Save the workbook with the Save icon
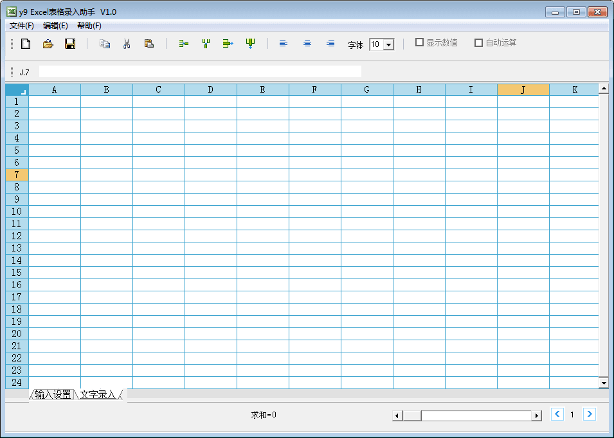Screen dimensions: 614x438 coord(70,43)
